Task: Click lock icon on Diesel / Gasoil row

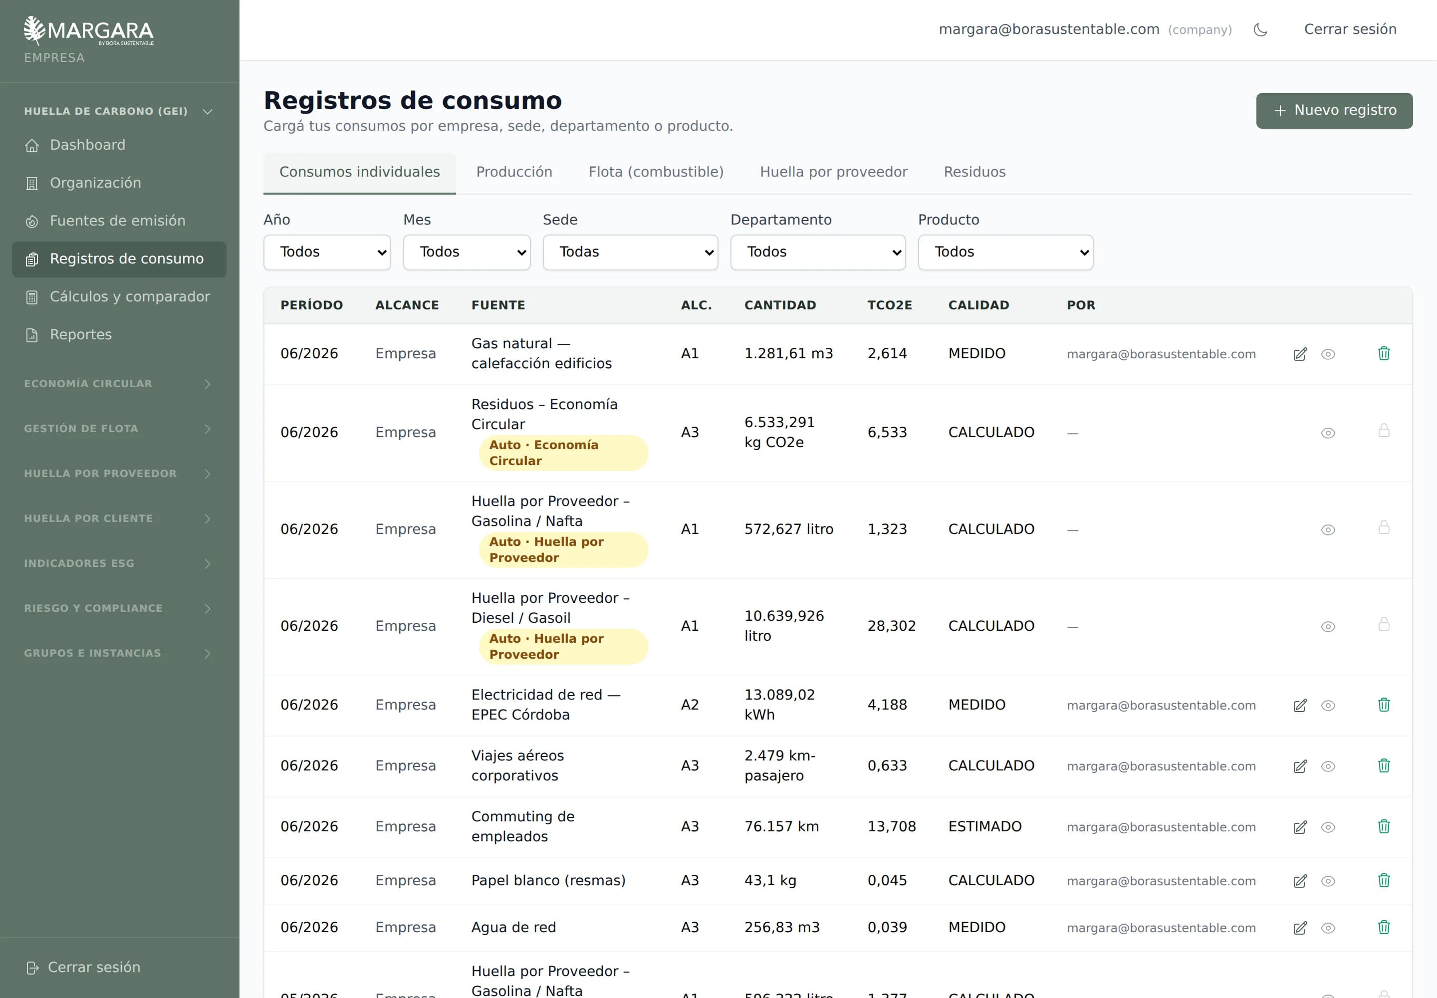Action: 1384,624
